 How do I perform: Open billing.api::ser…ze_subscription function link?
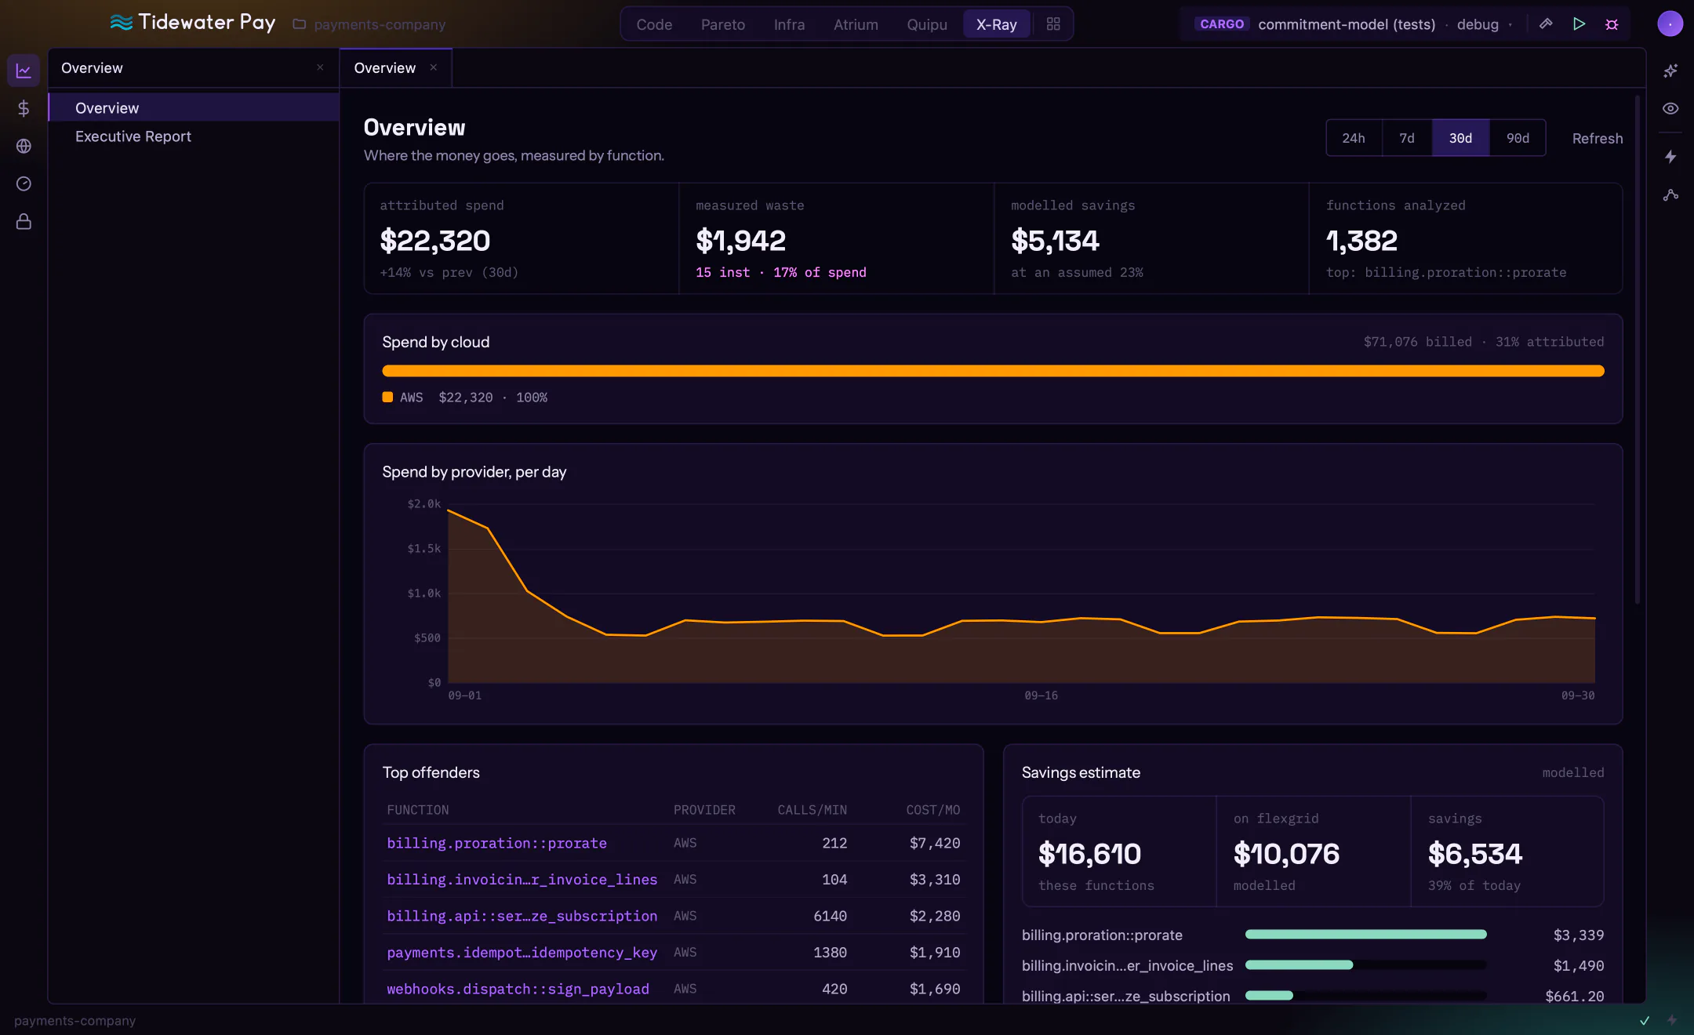point(522,916)
